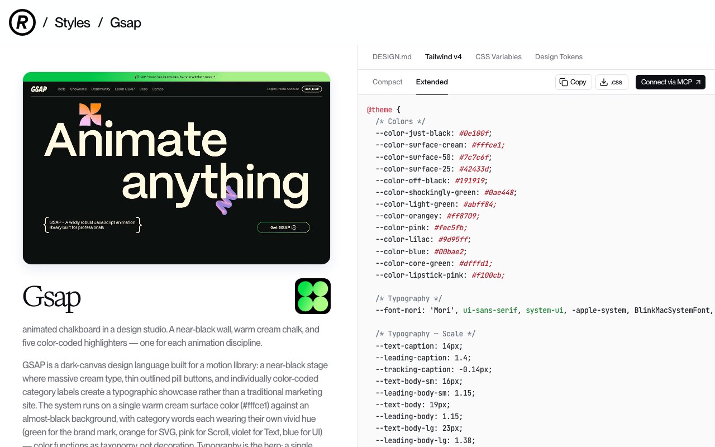Click the paragraph starting "GSAP is a dark-canvas design language"

(175, 405)
